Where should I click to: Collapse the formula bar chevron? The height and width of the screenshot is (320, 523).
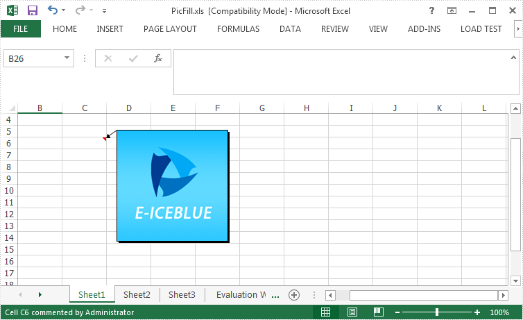tap(513, 58)
